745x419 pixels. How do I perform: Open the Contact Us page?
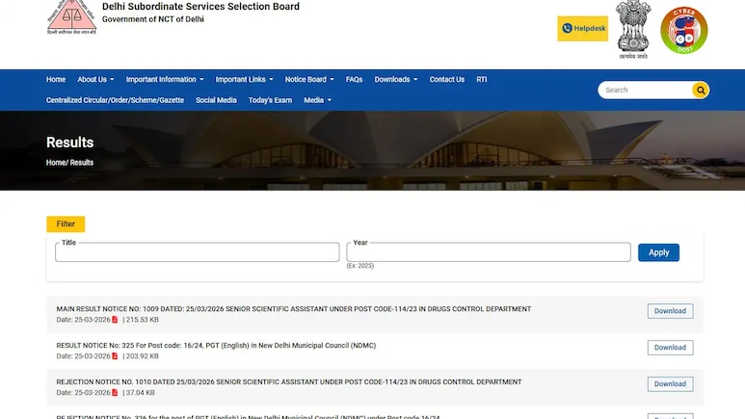point(446,79)
